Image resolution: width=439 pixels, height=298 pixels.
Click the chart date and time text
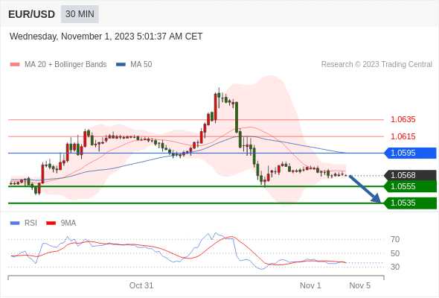[x=106, y=37]
